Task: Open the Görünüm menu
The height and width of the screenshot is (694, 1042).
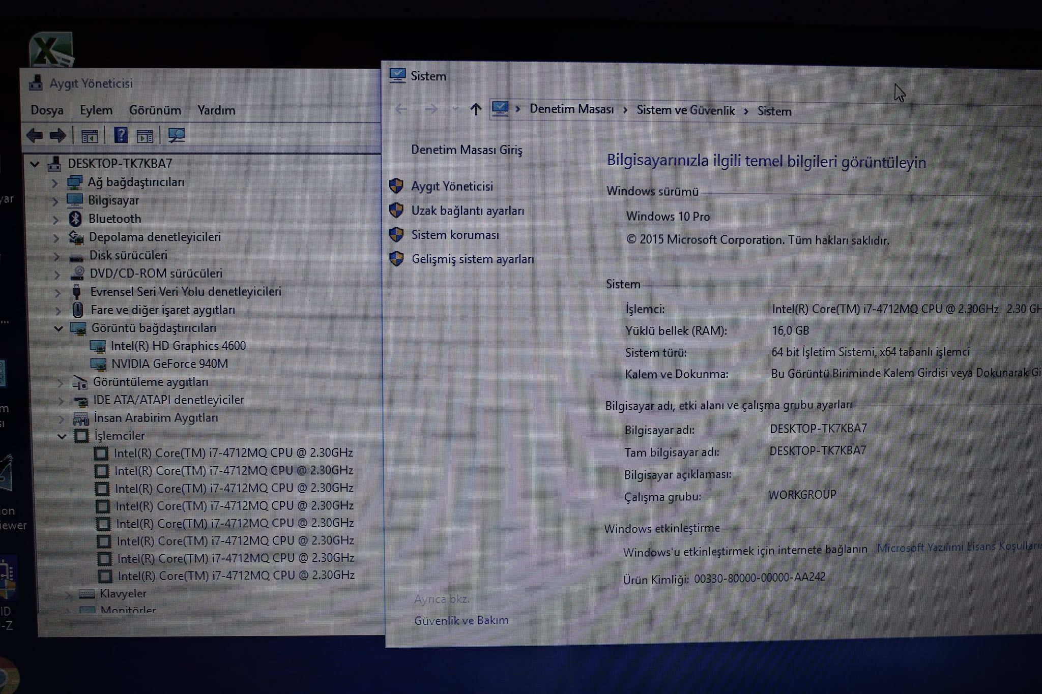Action: pyautogui.click(x=155, y=110)
